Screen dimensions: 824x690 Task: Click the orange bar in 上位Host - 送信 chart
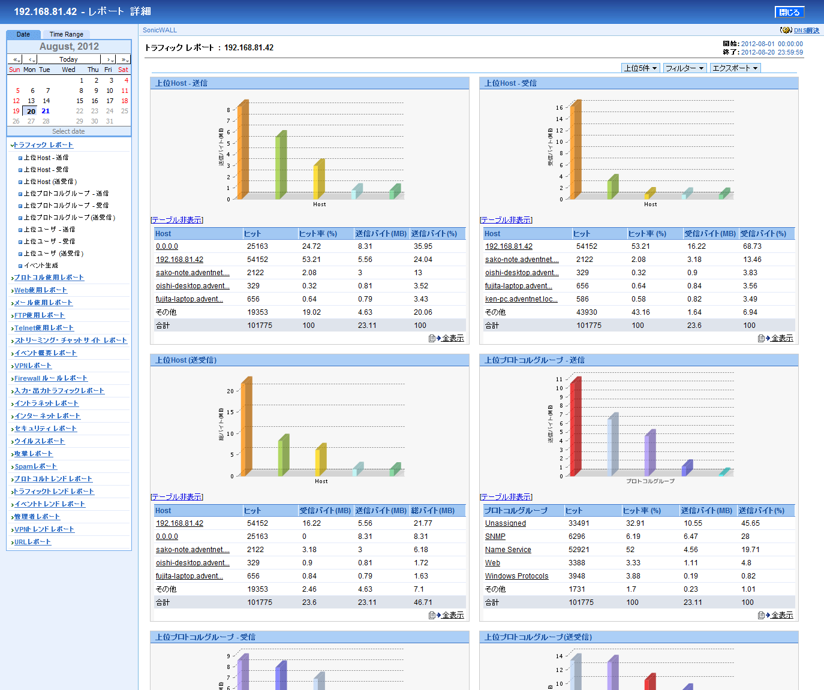pos(242,151)
